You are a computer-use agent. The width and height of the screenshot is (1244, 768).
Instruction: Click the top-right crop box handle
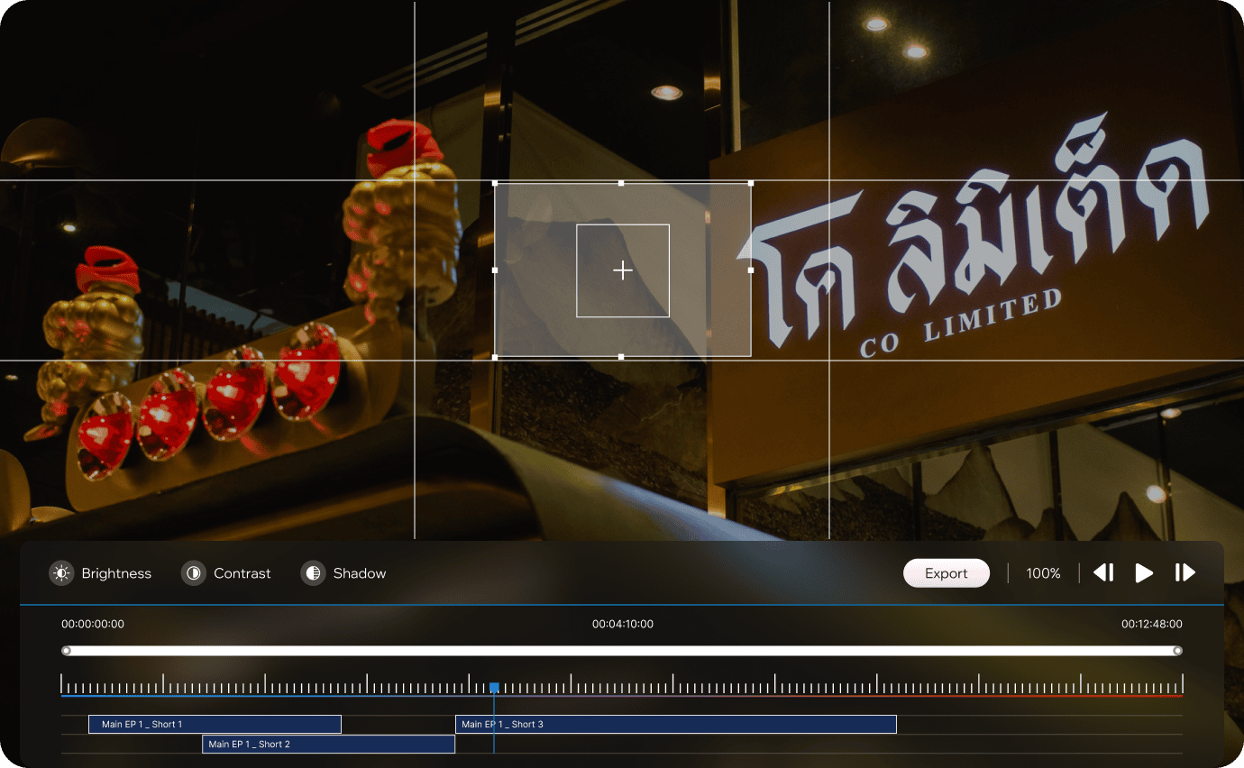click(x=751, y=183)
